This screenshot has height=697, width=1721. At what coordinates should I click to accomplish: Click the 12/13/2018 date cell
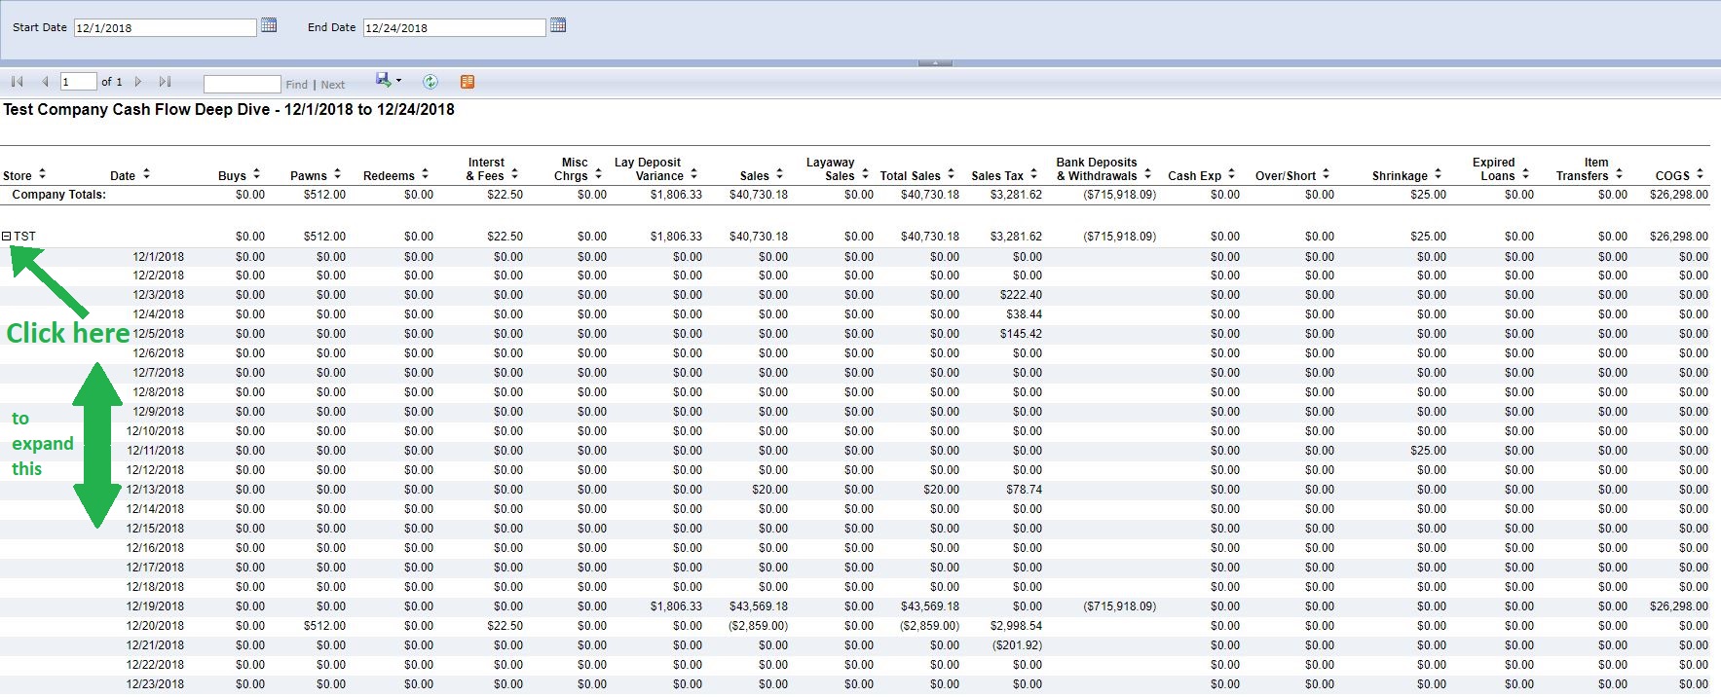tap(155, 490)
